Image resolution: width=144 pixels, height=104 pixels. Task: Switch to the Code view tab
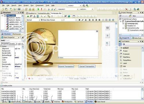[71, 78]
